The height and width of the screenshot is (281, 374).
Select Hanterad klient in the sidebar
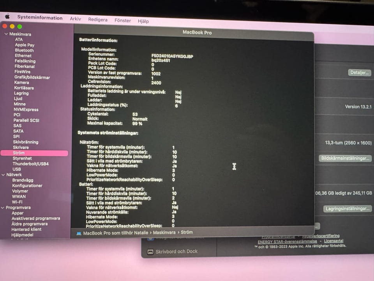26,229
